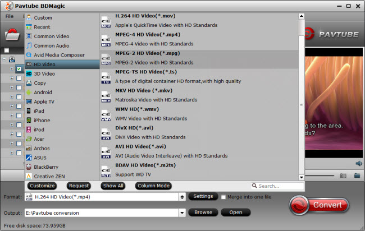Open the snapshot folder icon
365x231 pixels.
click(357, 175)
